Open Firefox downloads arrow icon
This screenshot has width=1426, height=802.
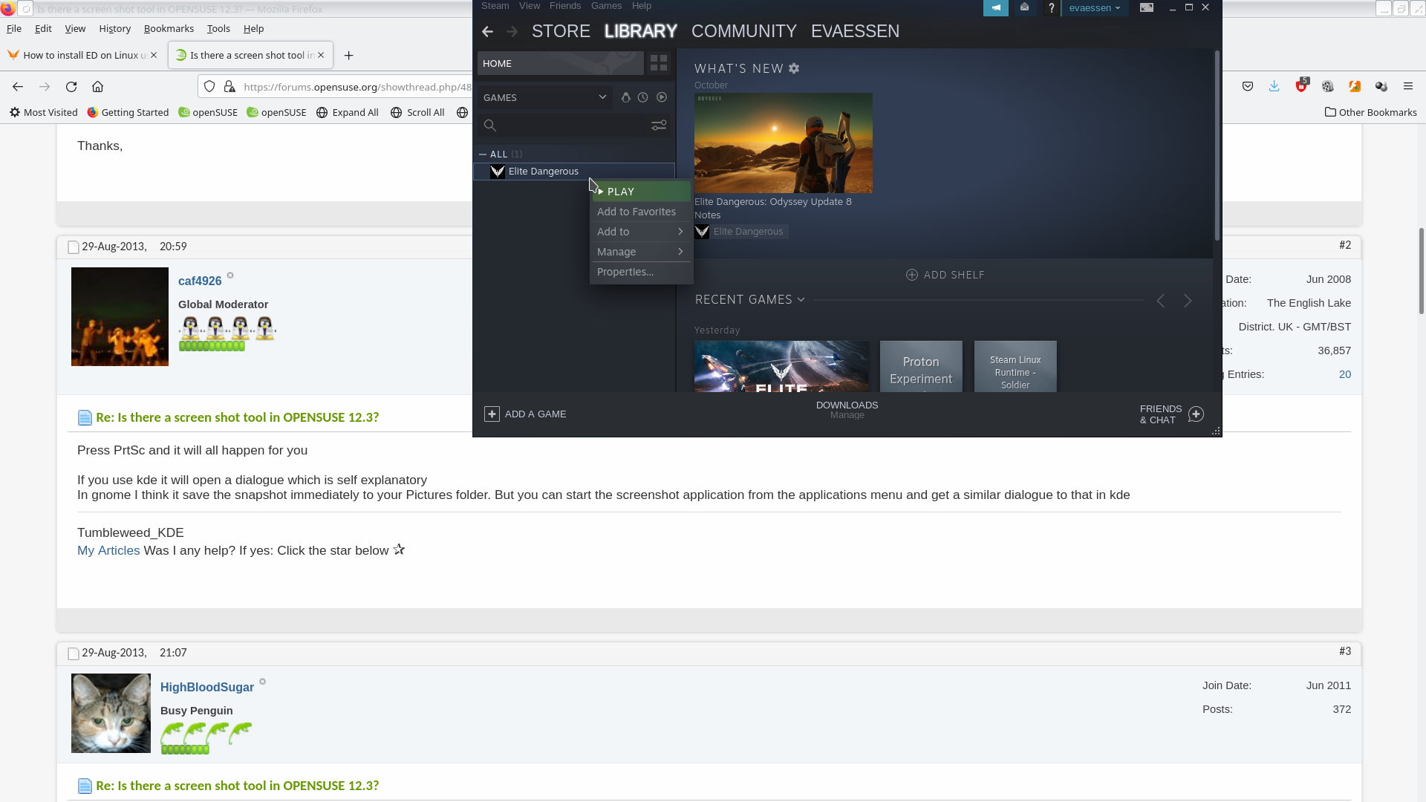pos(1274,87)
